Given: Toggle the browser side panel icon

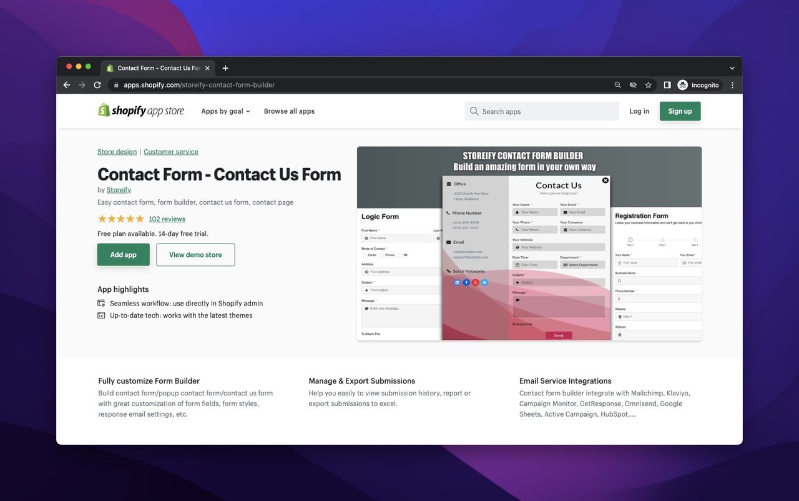Looking at the screenshot, I should (667, 85).
